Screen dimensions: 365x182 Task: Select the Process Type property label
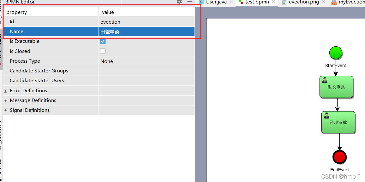pos(25,61)
